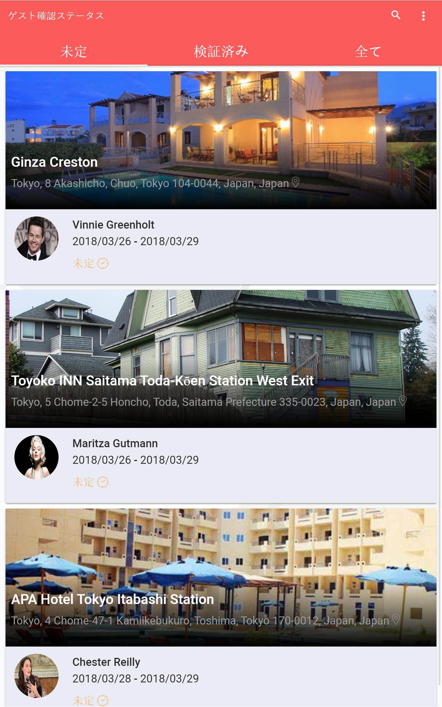Switch to the 検証済み tab
442x707 pixels.
coord(221,51)
